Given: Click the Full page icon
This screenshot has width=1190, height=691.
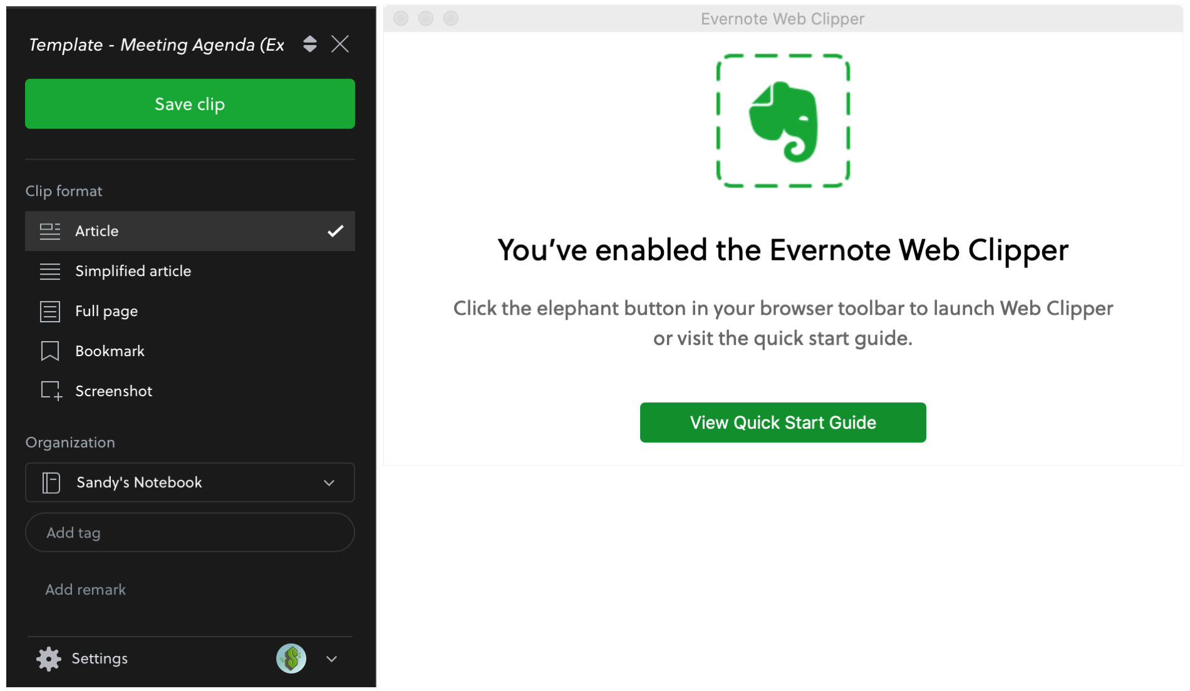Looking at the screenshot, I should pos(50,311).
